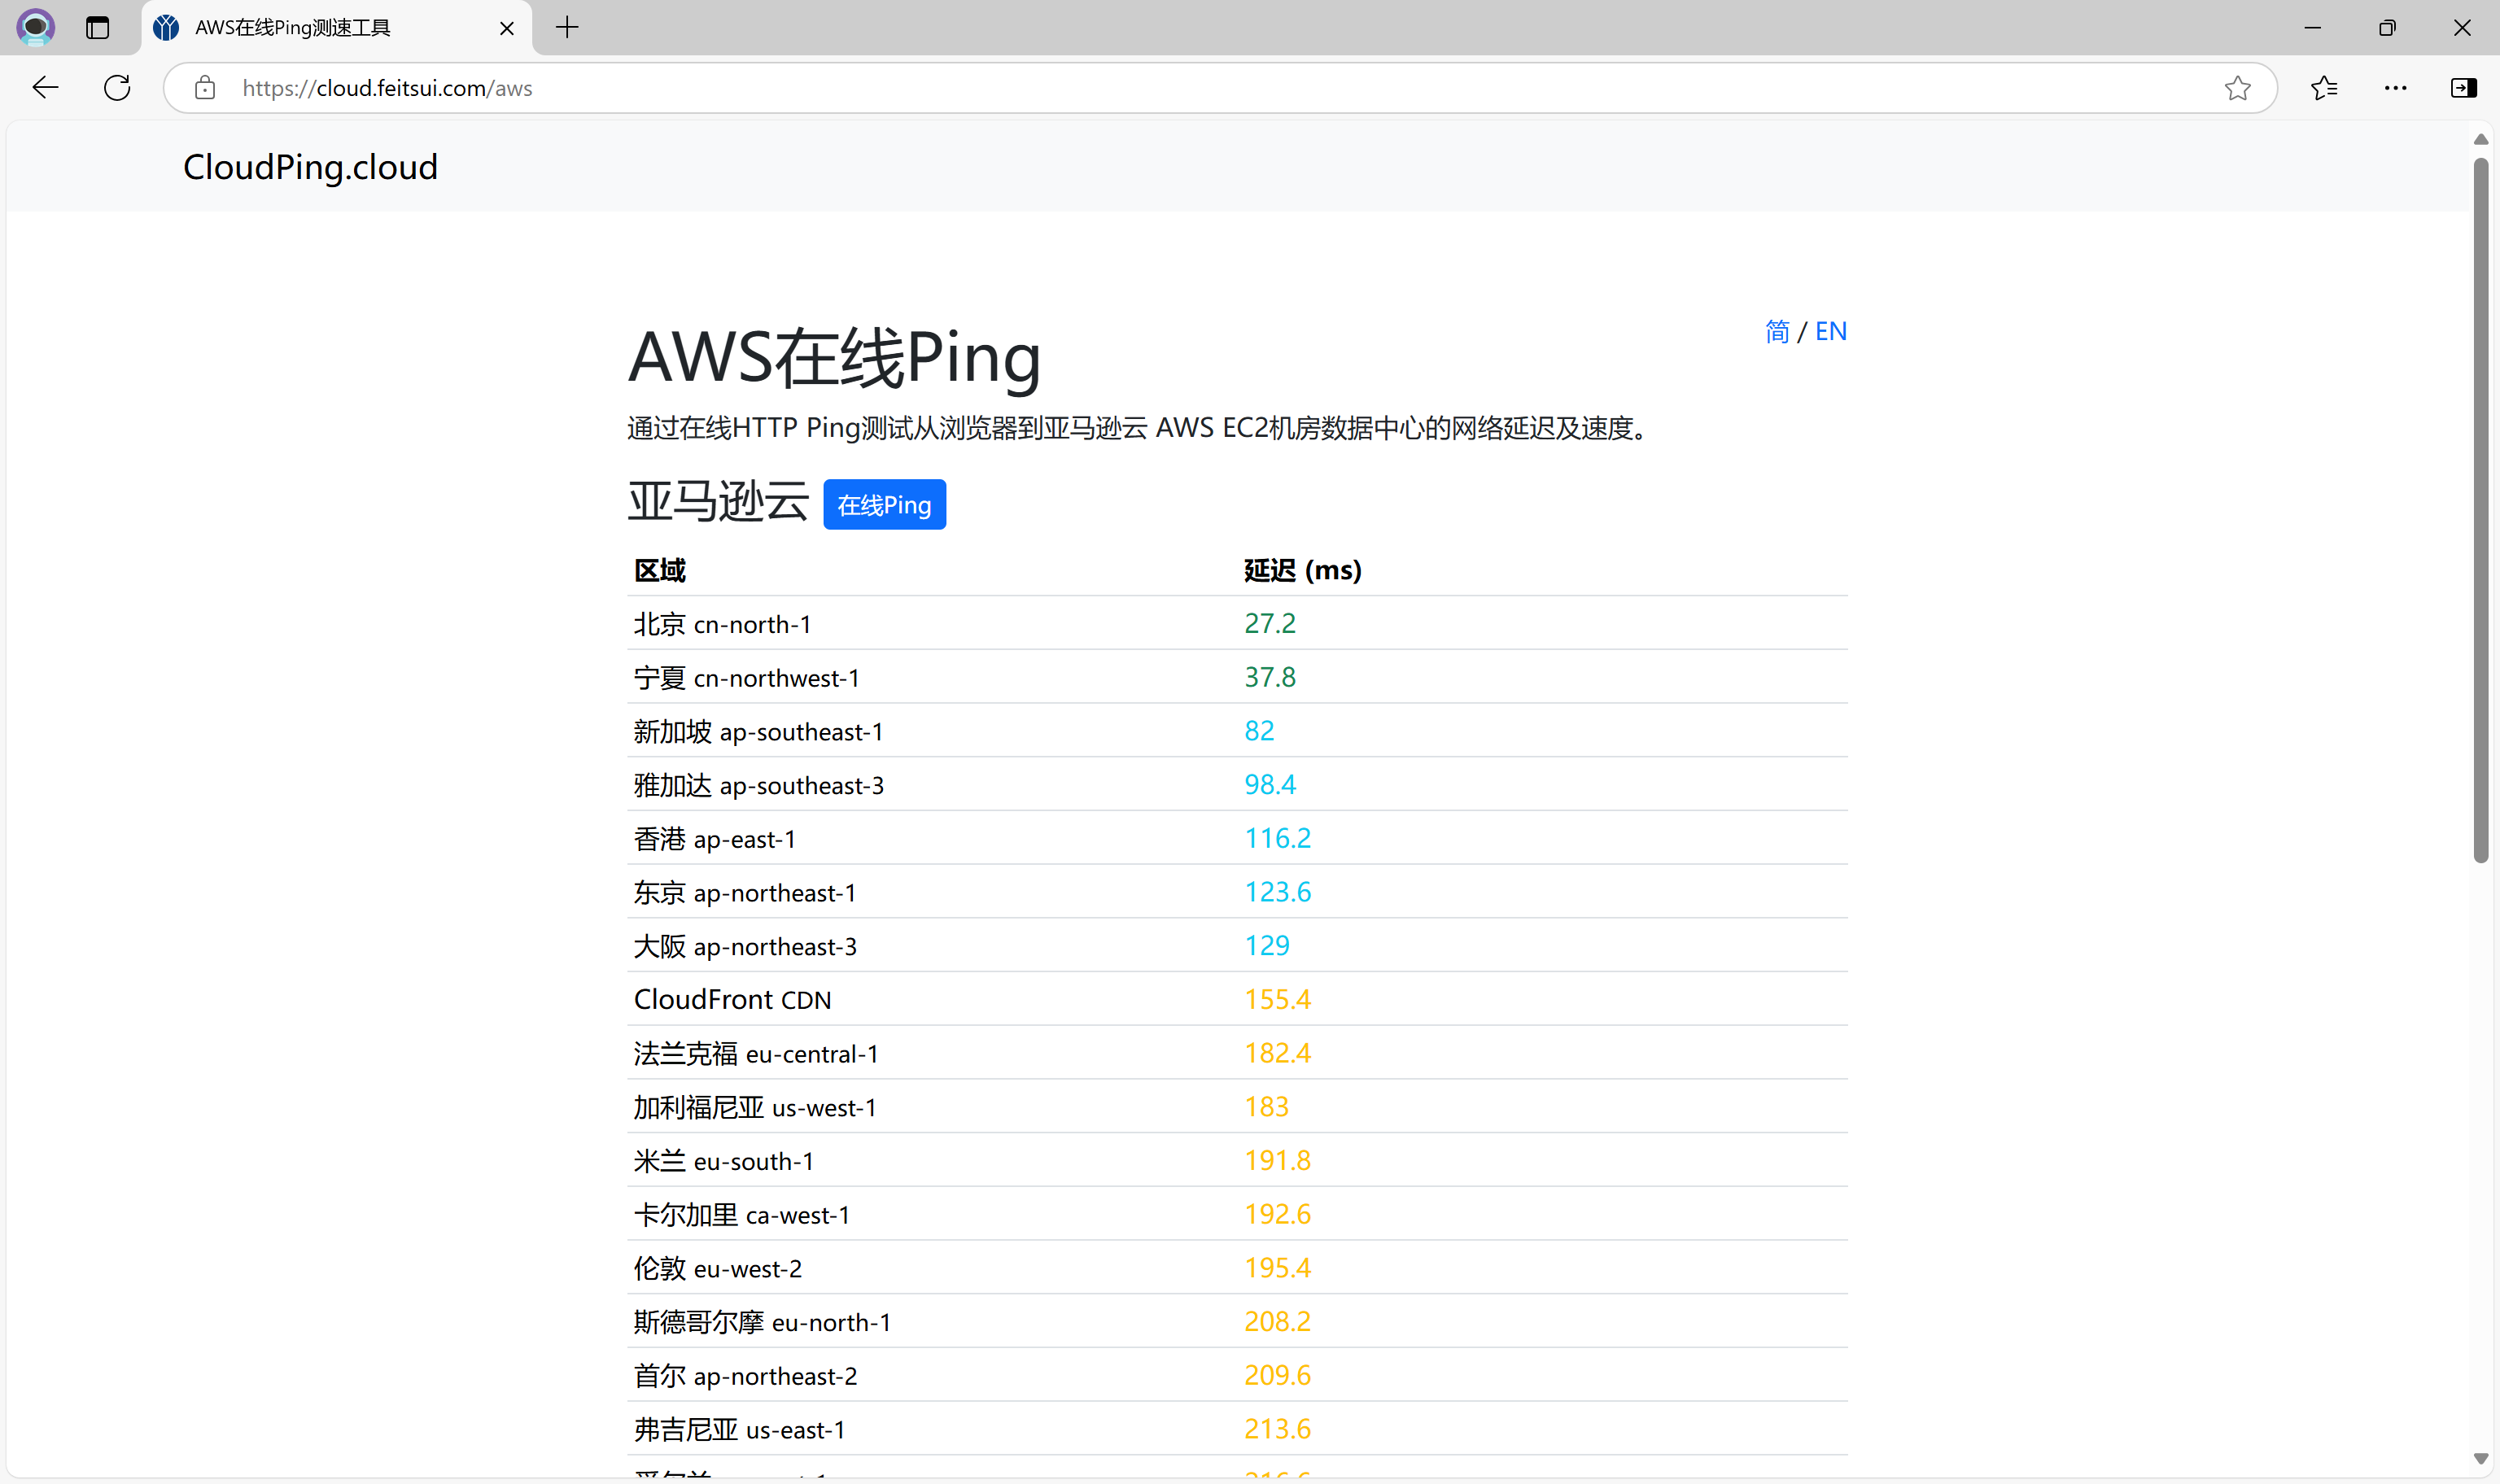
Task: Open the tab actions menu icon
Action: (x=97, y=27)
